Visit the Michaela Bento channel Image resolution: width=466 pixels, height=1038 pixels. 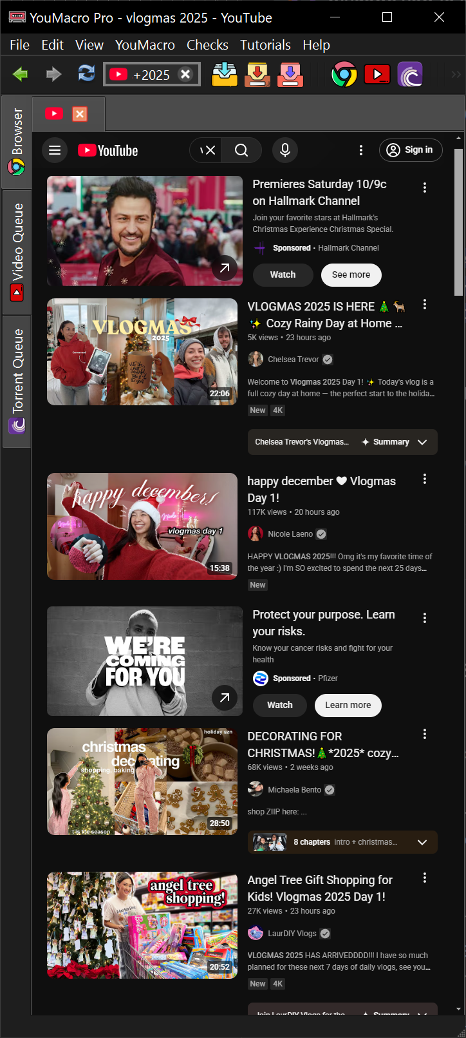coord(295,790)
